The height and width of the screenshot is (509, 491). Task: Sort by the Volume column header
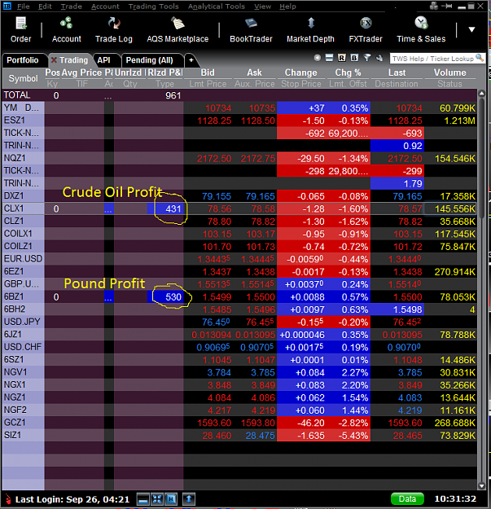(449, 72)
